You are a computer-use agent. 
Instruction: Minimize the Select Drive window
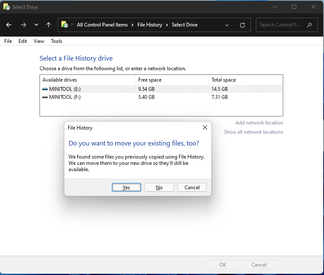(x=275, y=7)
